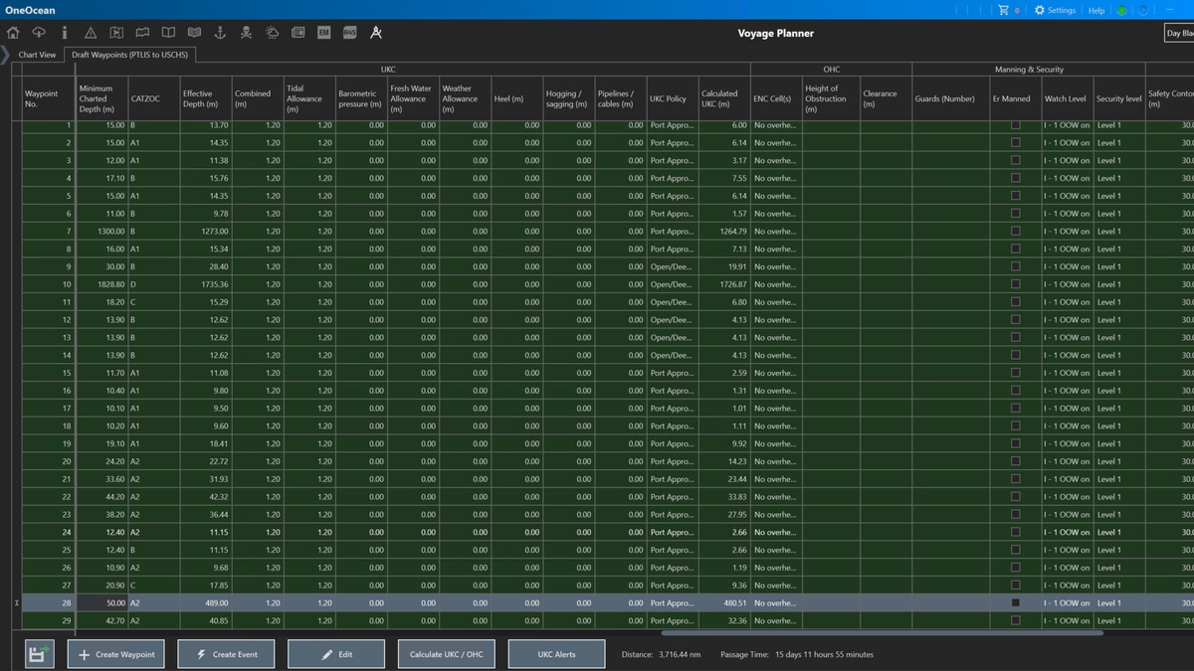Open the navigational warnings triangle icon
This screenshot has width=1194, height=671.
click(91, 32)
